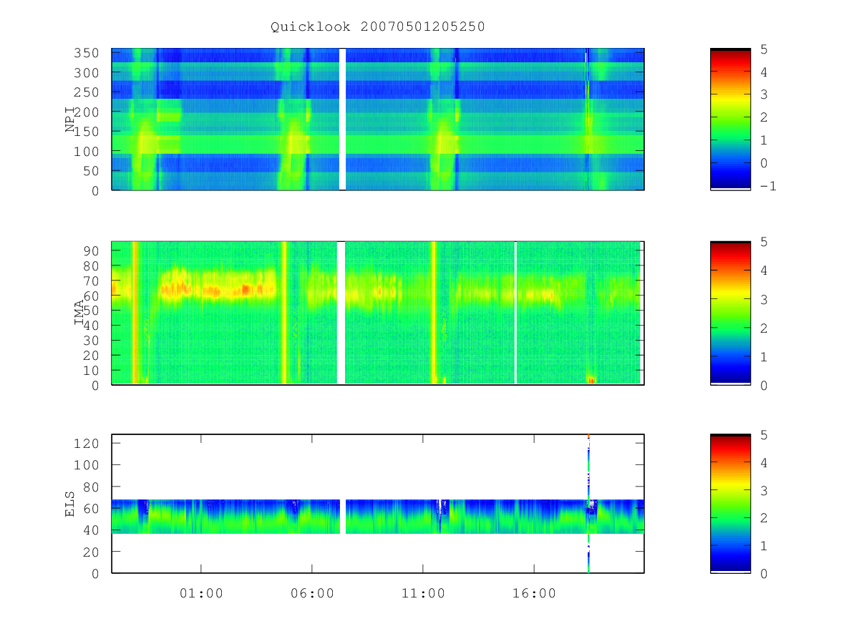This screenshot has width=859, height=644.
Task: Click the 01:00 time axis tick label
Action: [201, 593]
